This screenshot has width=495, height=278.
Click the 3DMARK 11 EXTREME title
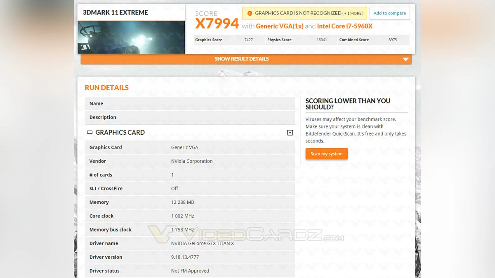pos(115,12)
